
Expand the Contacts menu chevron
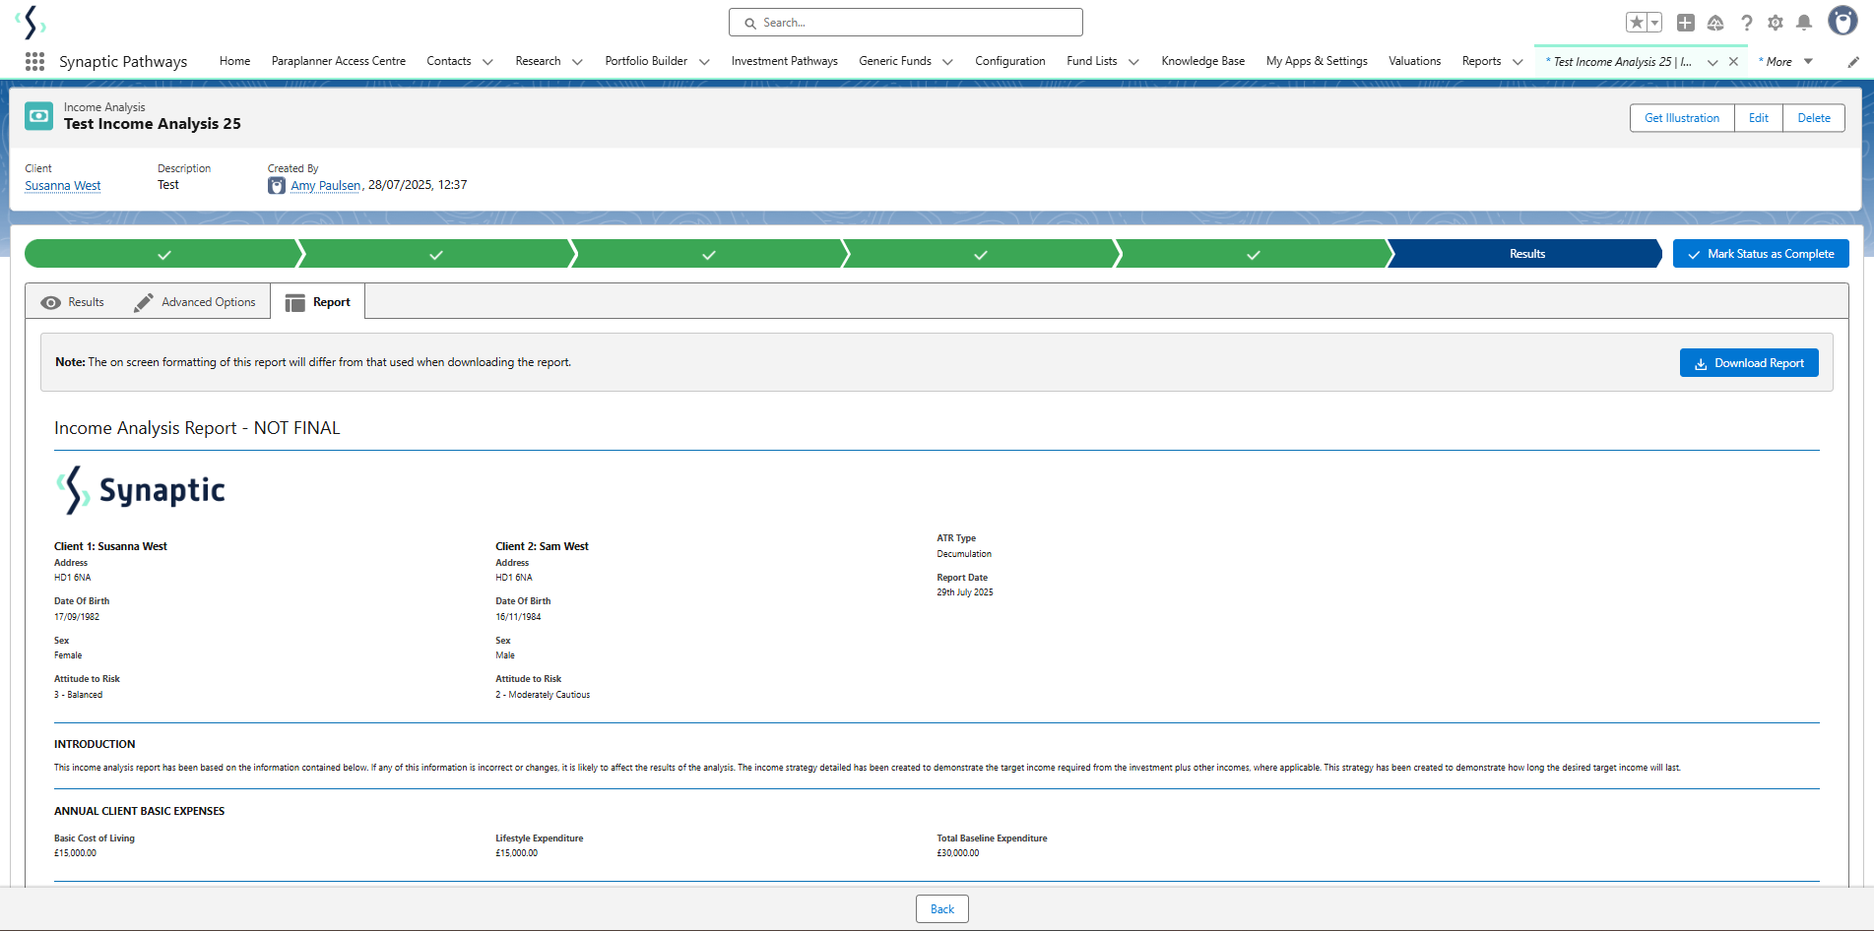point(487,62)
